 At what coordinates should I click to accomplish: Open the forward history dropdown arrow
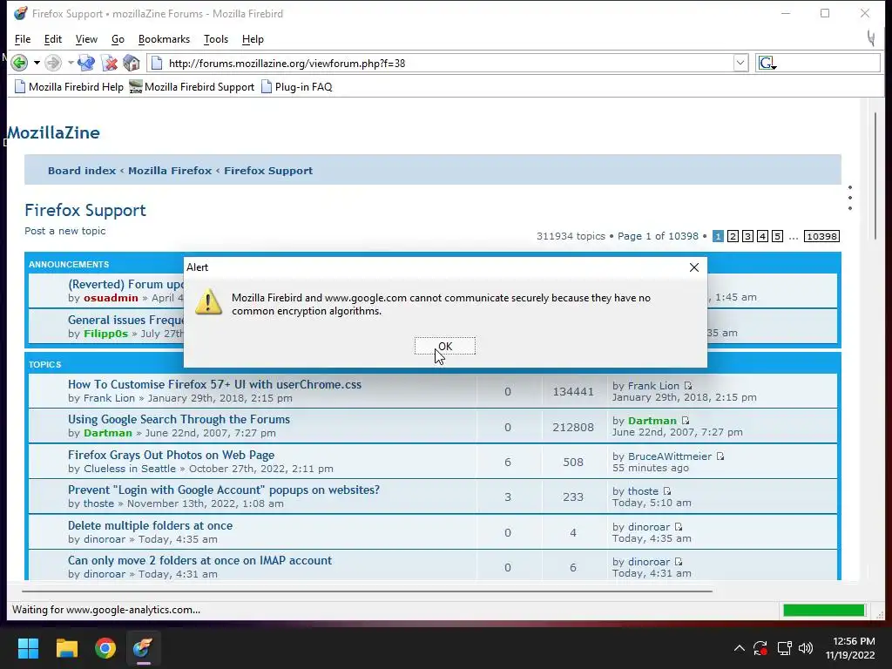click(x=71, y=63)
